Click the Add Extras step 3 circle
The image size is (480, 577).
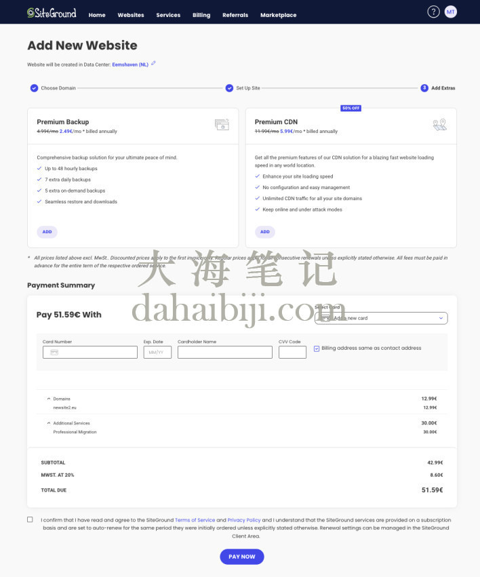click(x=424, y=88)
